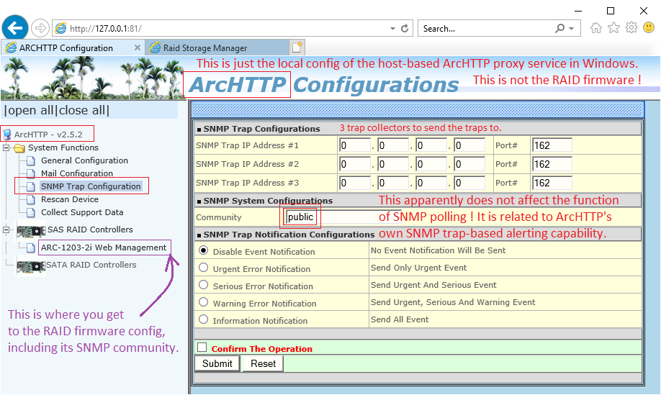Click second octet of Trap IP Address #3
Screen dimensions: 661x395
click(x=393, y=183)
